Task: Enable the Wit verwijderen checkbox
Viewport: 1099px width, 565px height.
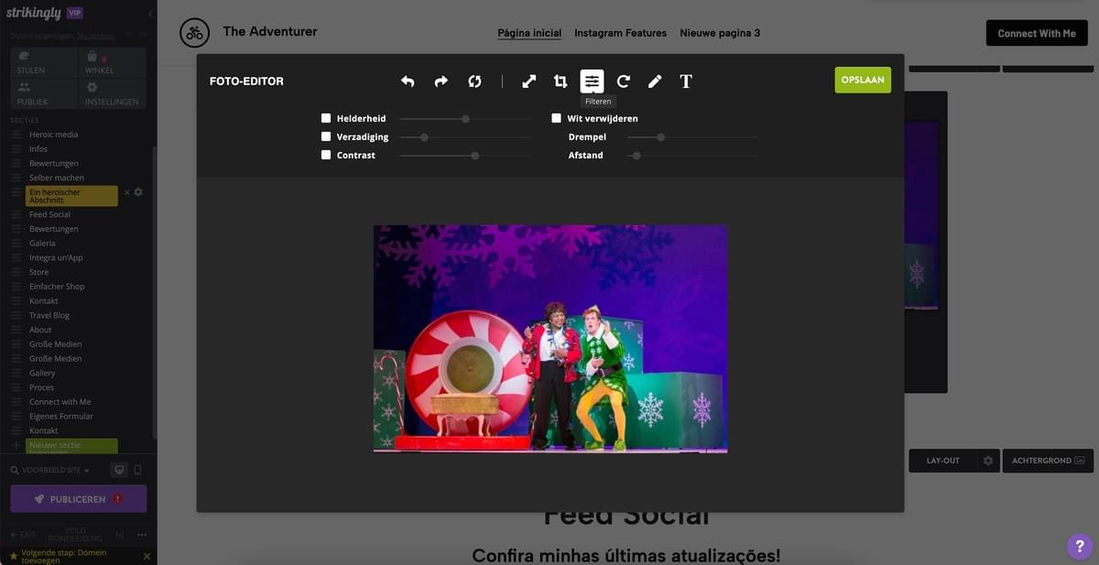Action: pyautogui.click(x=556, y=118)
